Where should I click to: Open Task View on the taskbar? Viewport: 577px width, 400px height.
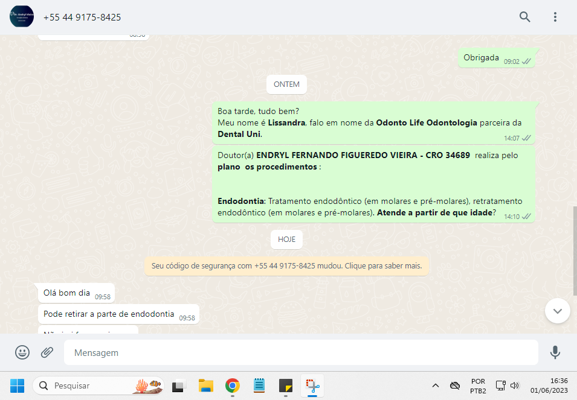179,386
